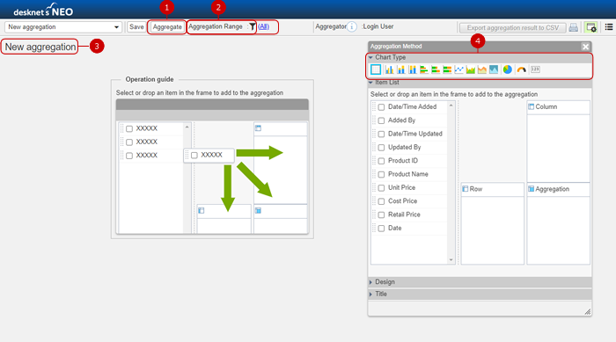Image resolution: width=616 pixels, height=342 pixels.
Task: Pick the gauge chart type icon
Action: 521,69
